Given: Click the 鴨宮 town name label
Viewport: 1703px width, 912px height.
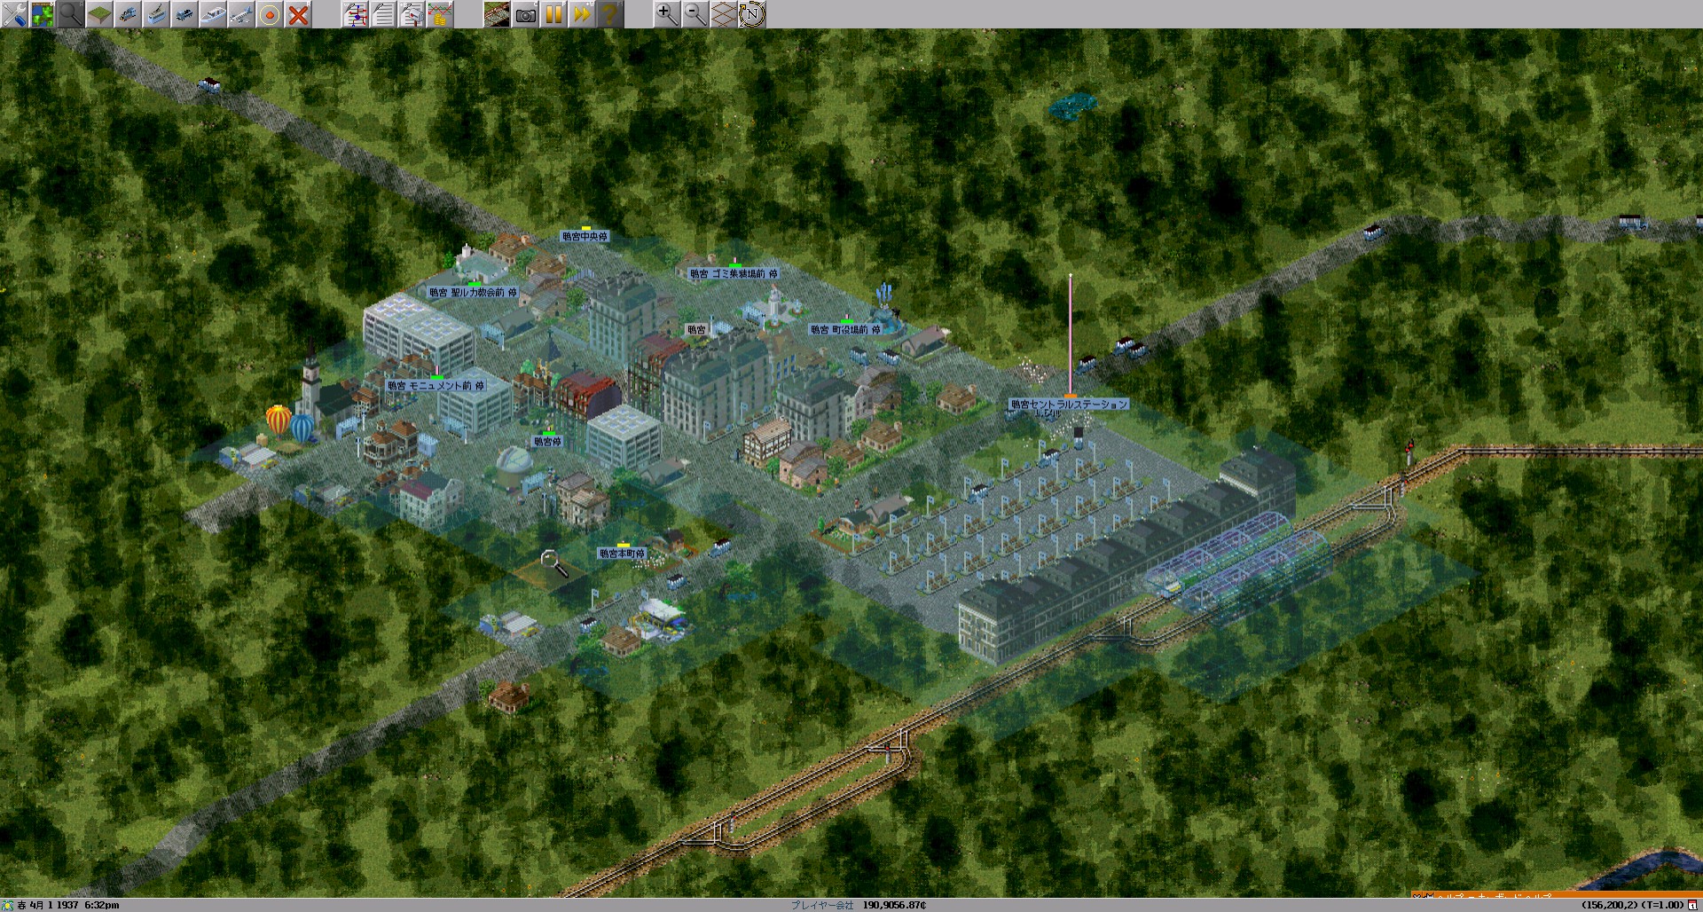Looking at the screenshot, I should coord(697,330).
